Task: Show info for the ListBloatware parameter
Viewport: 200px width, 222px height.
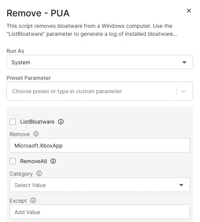Action: [61, 122]
